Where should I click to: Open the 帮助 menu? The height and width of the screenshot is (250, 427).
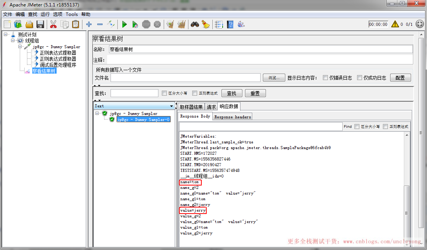point(86,14)
